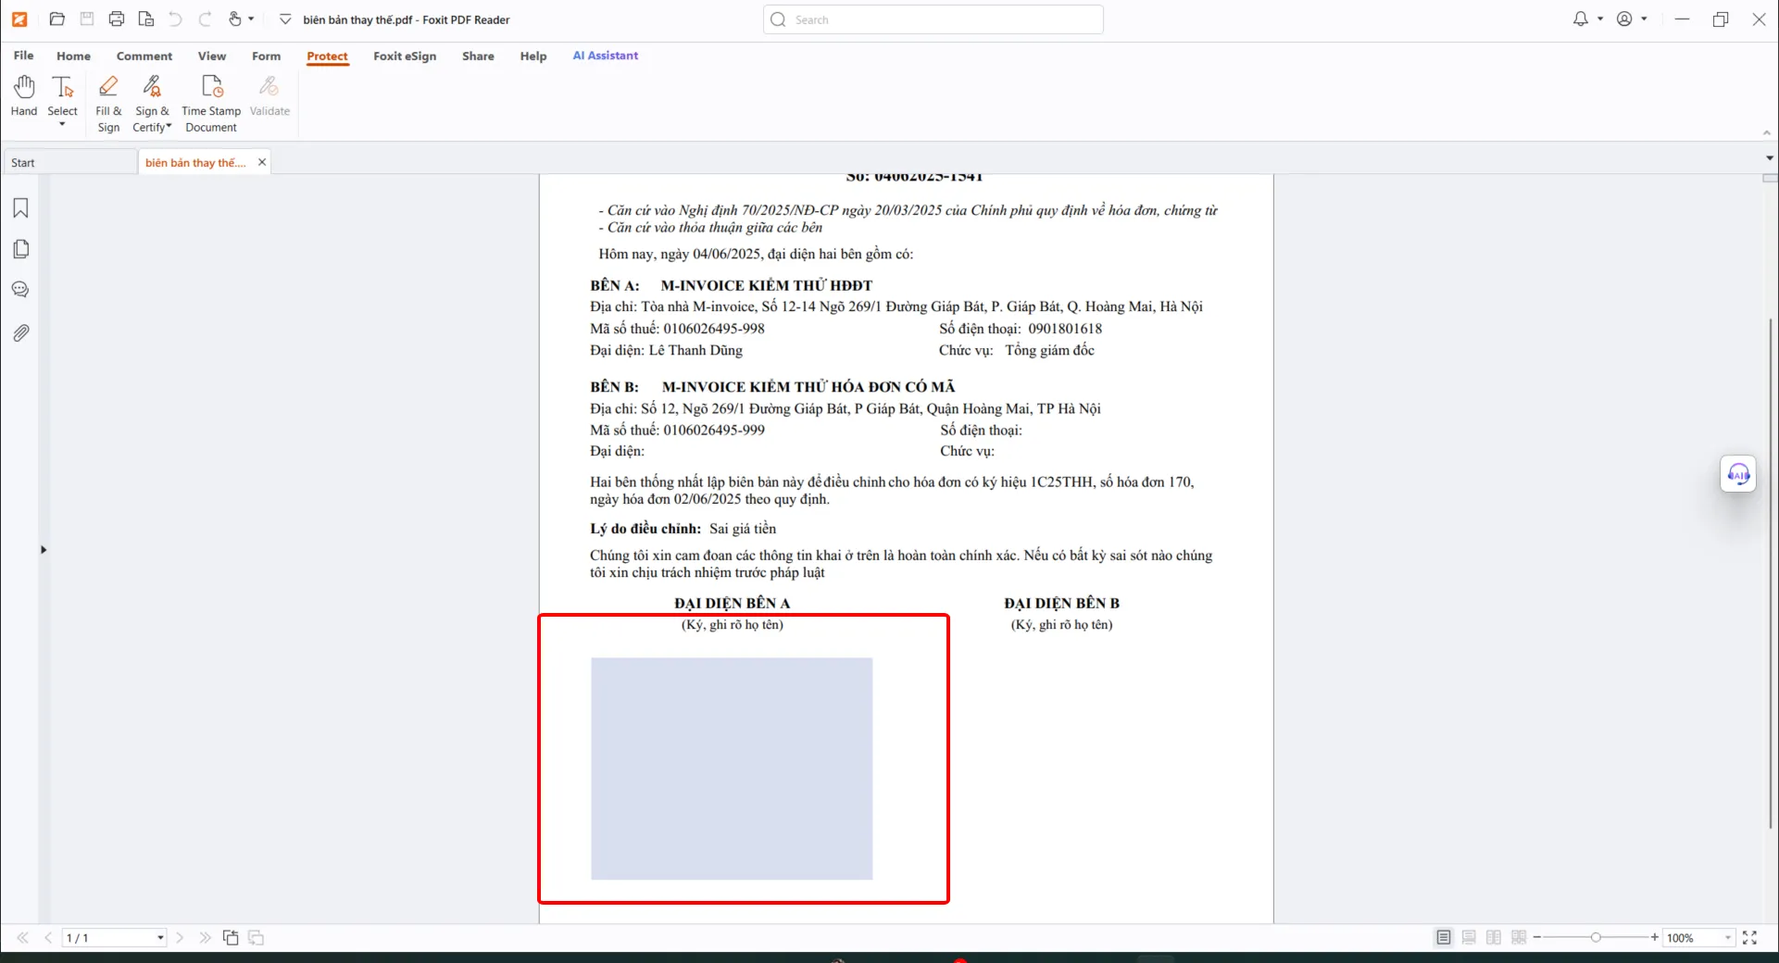
Task: Enter full screen mode
Action: [x=1749, y=938]
